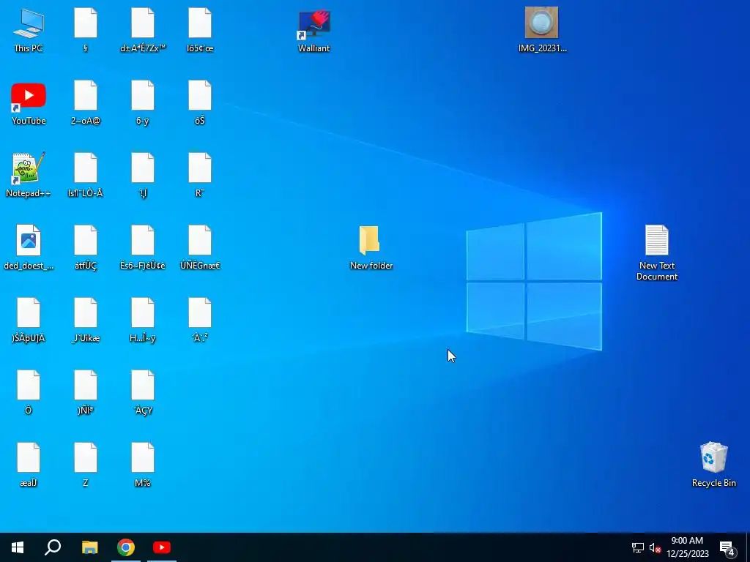
Task: Open taskbar Search
Action: click(x=53, y=547)
